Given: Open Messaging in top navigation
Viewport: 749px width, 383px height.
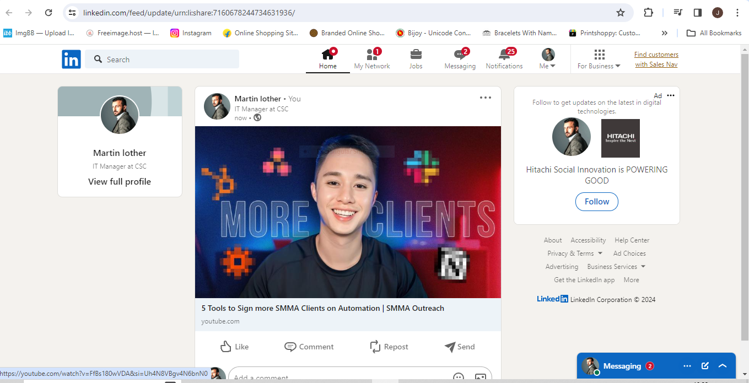Looking at the screenshot, I should coord(460,59).
